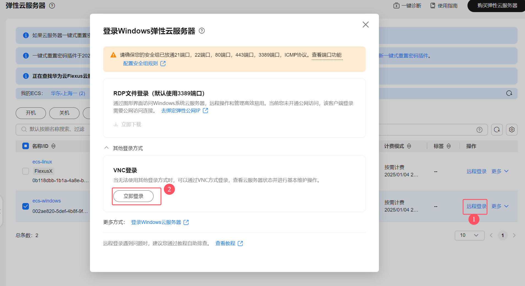Click the search magnifier icon
This screenshot has width=525, height=286.
tap(24, 129)
